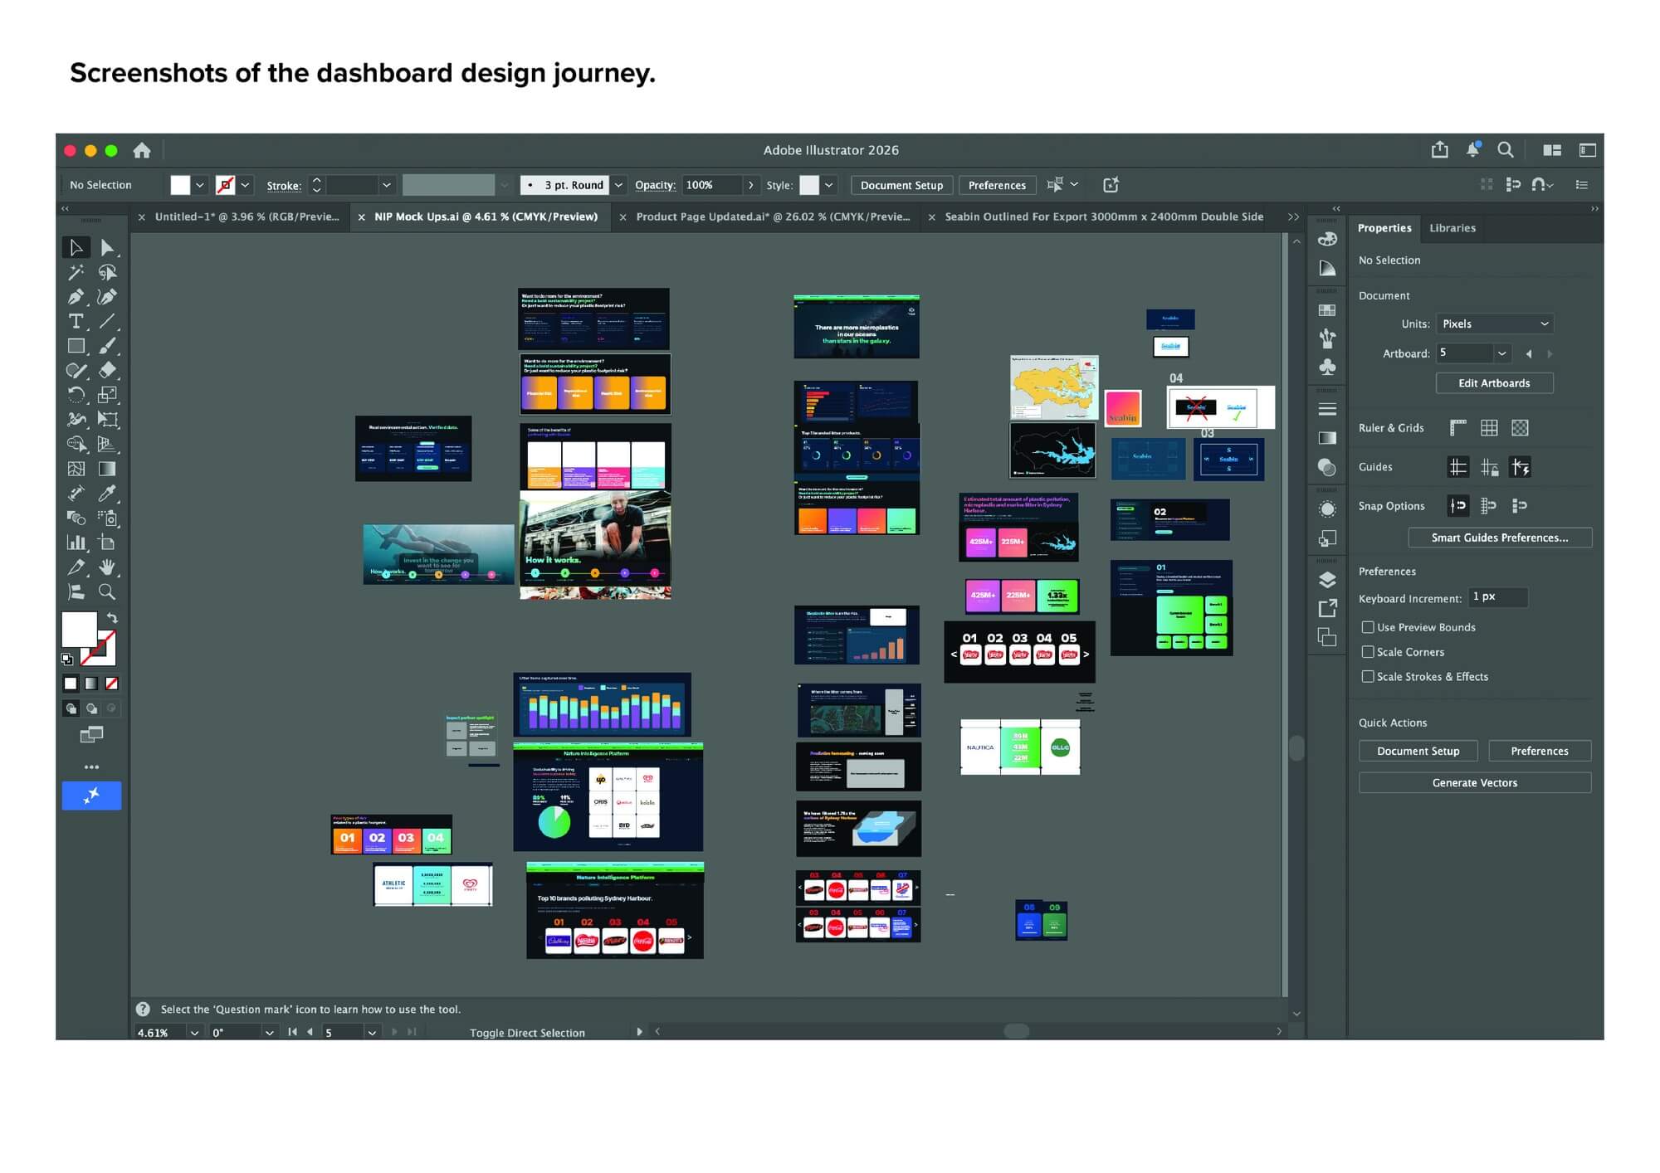
Task: Select the Pen tool
Action: (76, 297)
